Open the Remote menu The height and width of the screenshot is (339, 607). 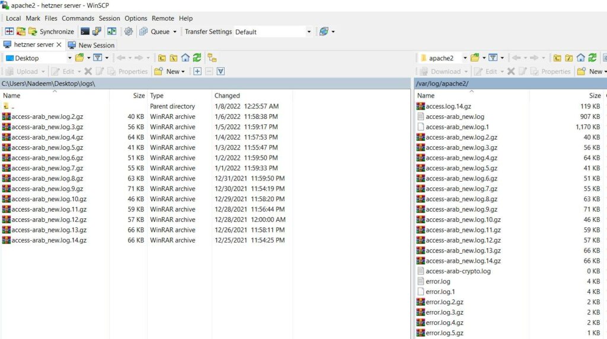163,18
